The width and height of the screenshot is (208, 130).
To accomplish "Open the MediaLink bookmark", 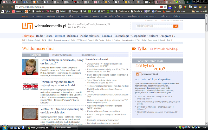I will [38, 11].
